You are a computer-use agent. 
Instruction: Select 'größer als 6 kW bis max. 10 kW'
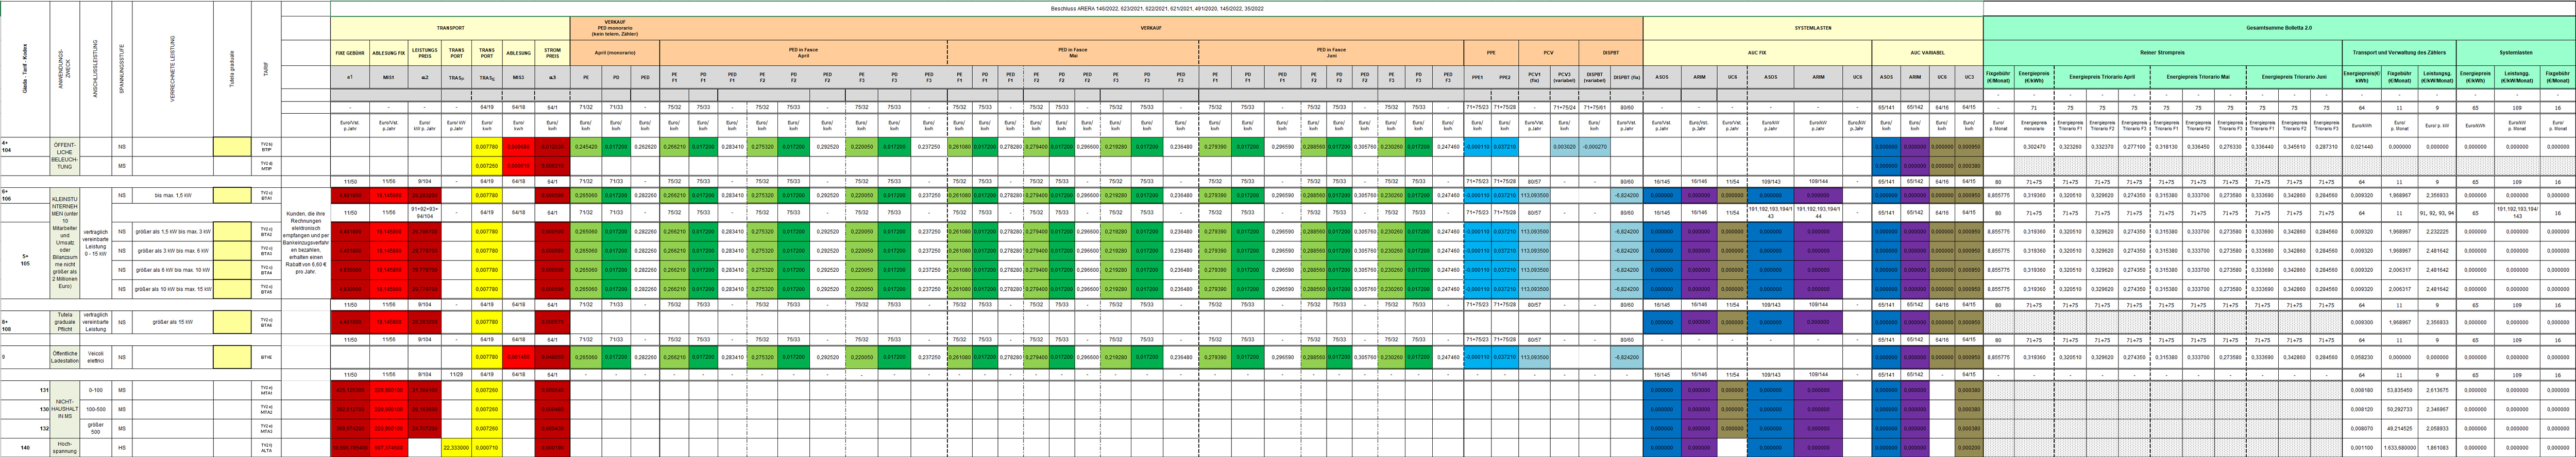172,270
